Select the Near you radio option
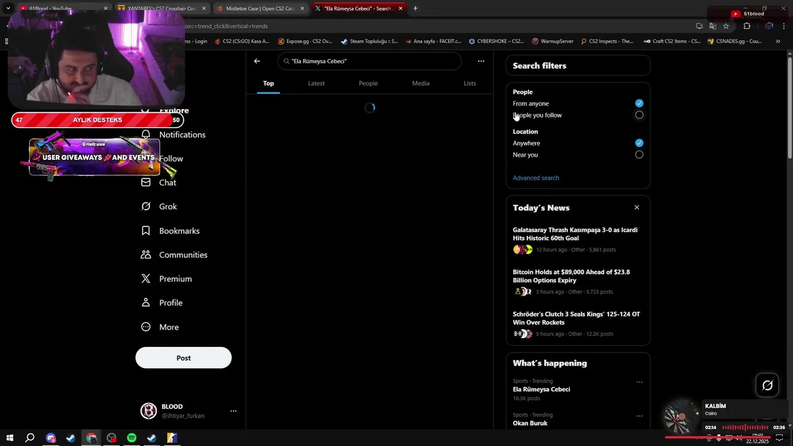Screen dimensions: 793x446 [639, 155]
